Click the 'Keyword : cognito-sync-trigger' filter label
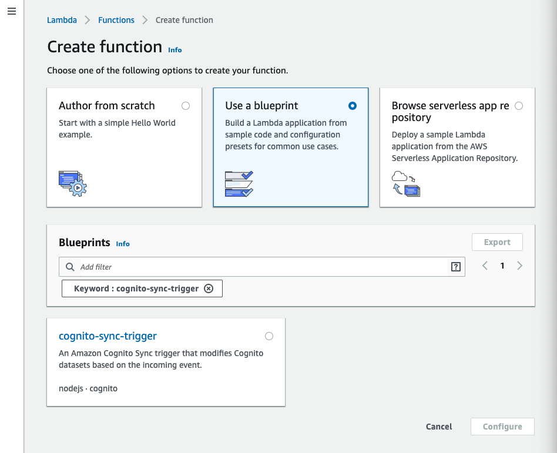557x453 pixels. coord(136,288)
